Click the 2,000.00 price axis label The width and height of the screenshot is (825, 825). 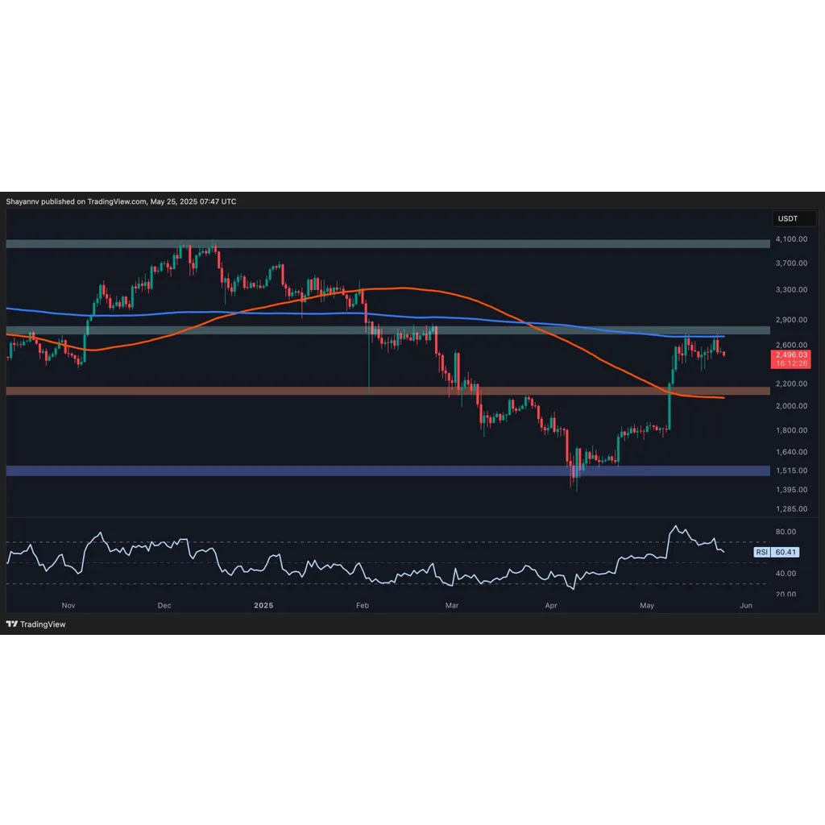(x=791, y=406)
